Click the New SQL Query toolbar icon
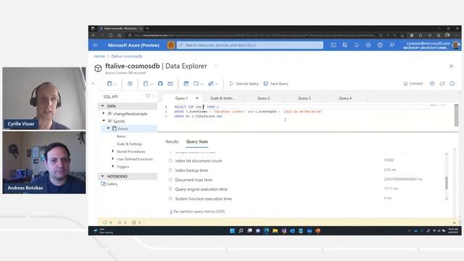464x261 pixels. coord(186,84)
